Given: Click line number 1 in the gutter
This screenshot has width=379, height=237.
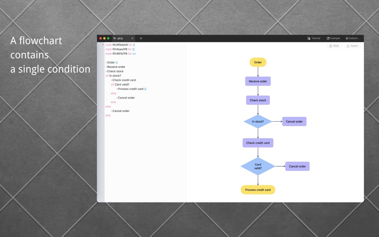Looking at the screenshot, I should [x=103, y=45].
